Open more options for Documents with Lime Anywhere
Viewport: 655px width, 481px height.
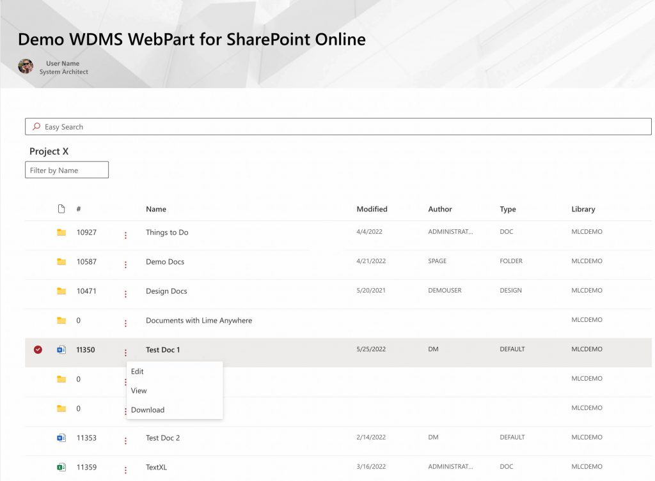click(x=125, y=323)
